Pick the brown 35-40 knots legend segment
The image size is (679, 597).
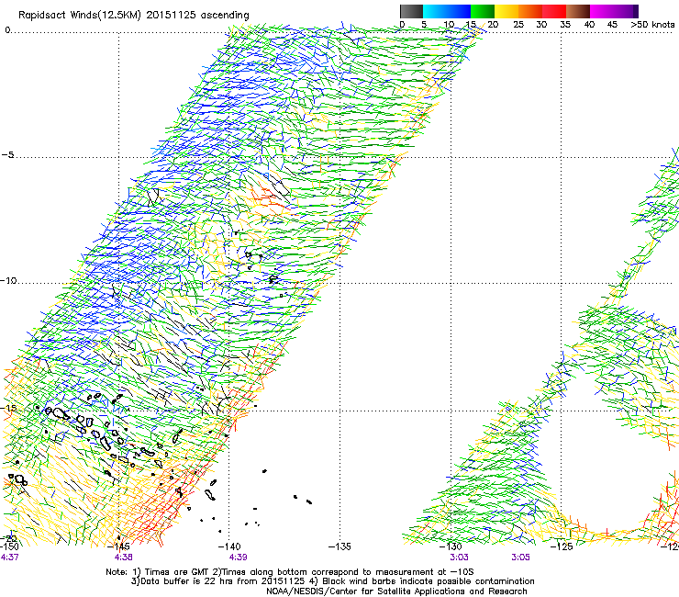pyautogui.click(x=578, y=11)
